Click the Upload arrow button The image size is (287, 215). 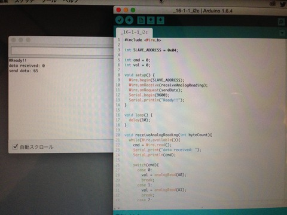(129, 20)
